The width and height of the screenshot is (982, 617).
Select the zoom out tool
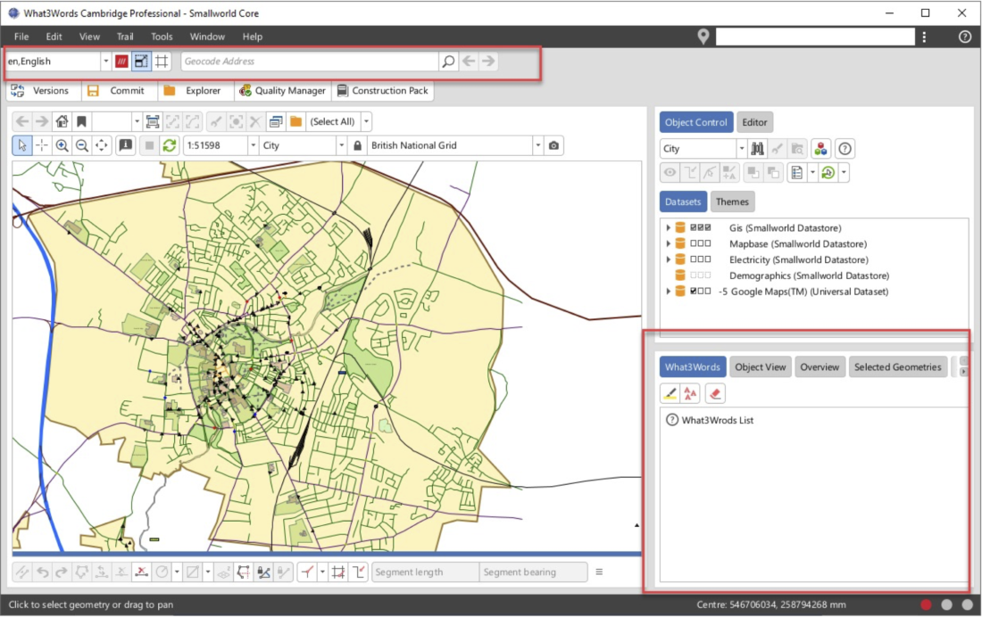[x=81, y=145]
